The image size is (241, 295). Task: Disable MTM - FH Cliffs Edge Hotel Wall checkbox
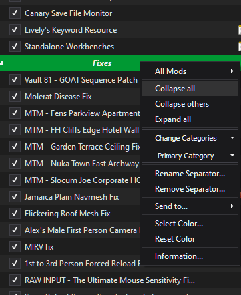click(15, 130)
